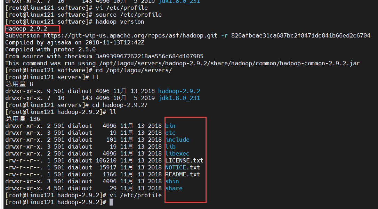Click the terminal cursor at the final prompt
This screenshot has height=209, width=378.
(111, 202)
